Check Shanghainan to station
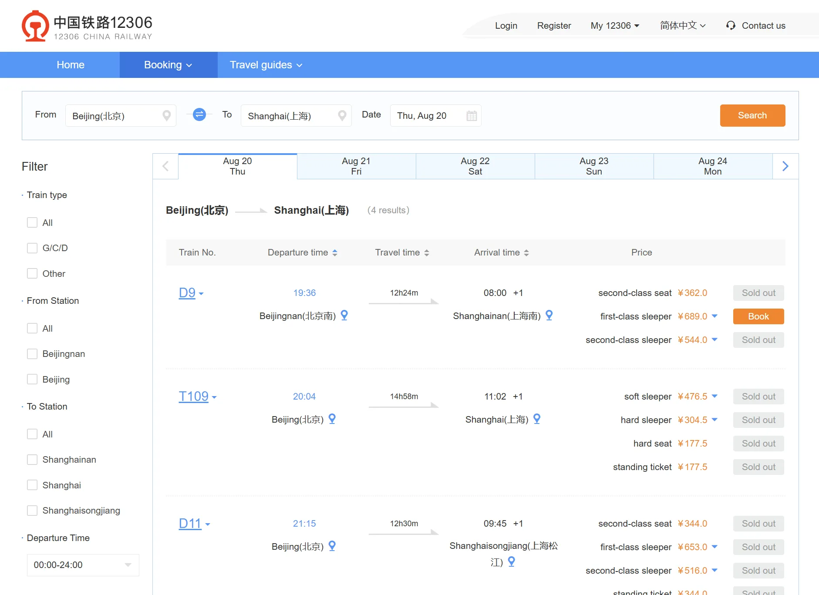Viewport: 819px width, 595px height. click(x=32, y=460)
